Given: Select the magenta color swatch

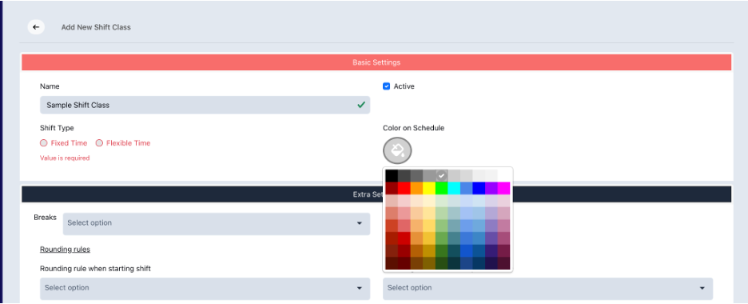Looking at the screenshot, I should tap(503, 188).
